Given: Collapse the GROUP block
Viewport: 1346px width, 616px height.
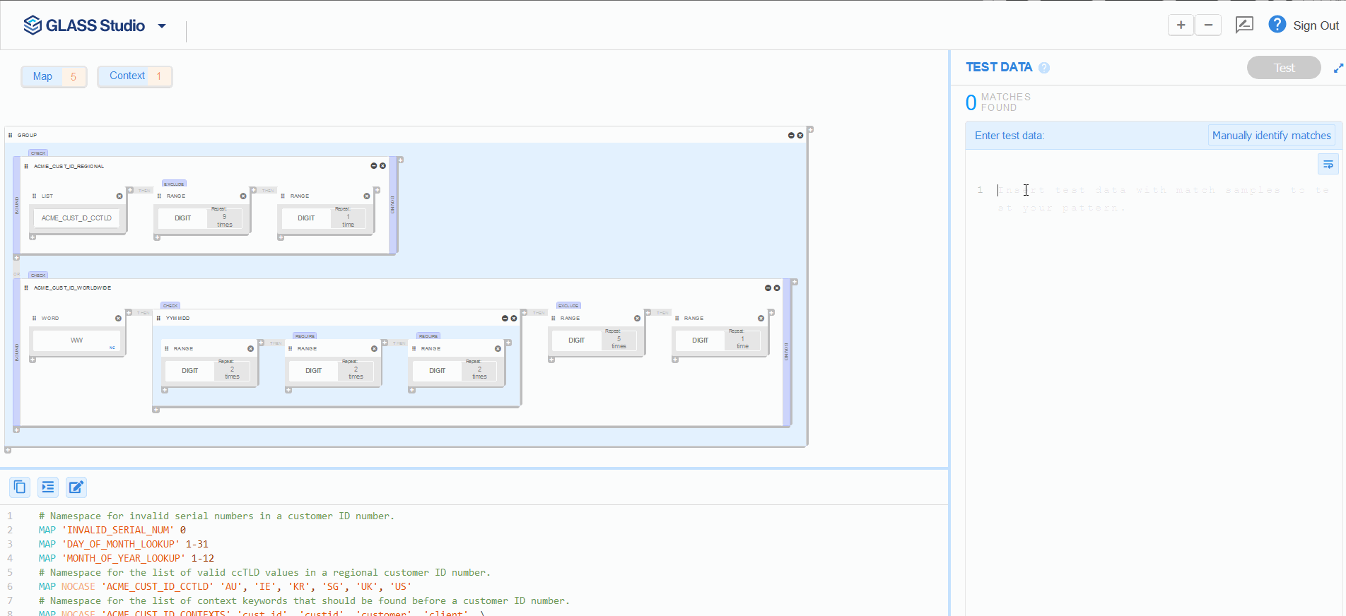Looking at the screenshot, I should click(x=791, y=135).
